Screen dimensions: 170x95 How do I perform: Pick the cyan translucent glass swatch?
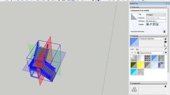coord(134,72)
